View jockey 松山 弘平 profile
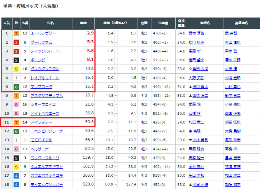This screenshot has height=191, width=262. (x=196, y=42)
